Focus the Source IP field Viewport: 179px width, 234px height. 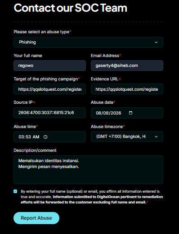point(49,113)
